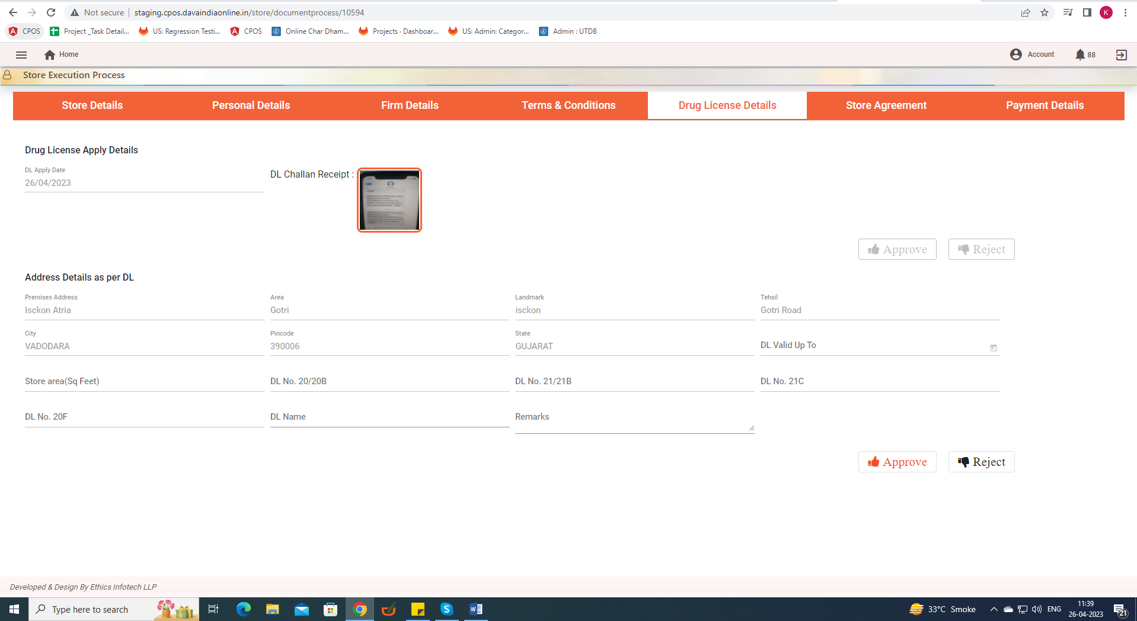Bookmark this page with the star icon

pos(1045,12)
